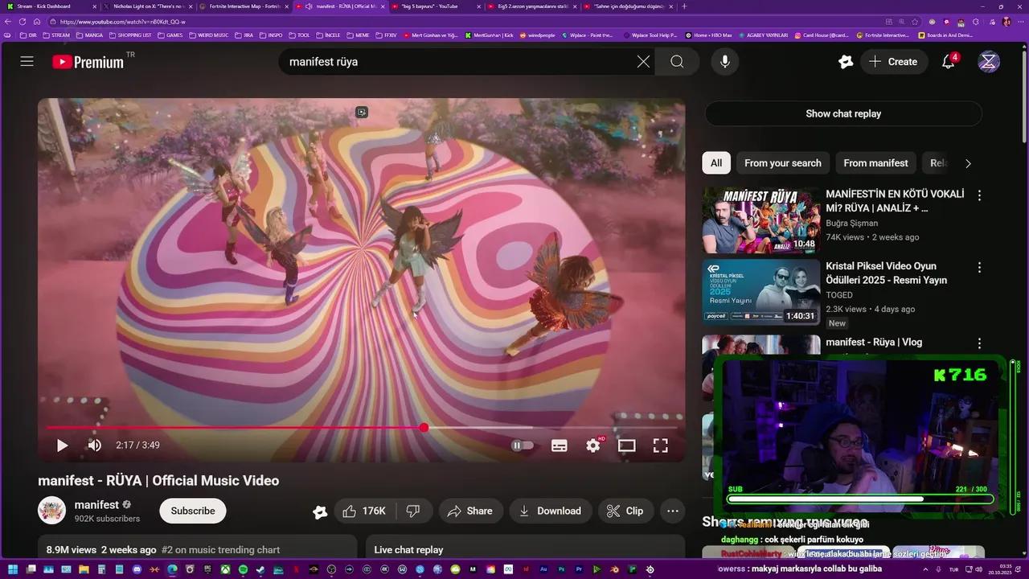The height and width of the screenshot is (579, 1029).
Task: Show more filter chips with right arrow
Action: pyautogui.click(x=968, y=163)
